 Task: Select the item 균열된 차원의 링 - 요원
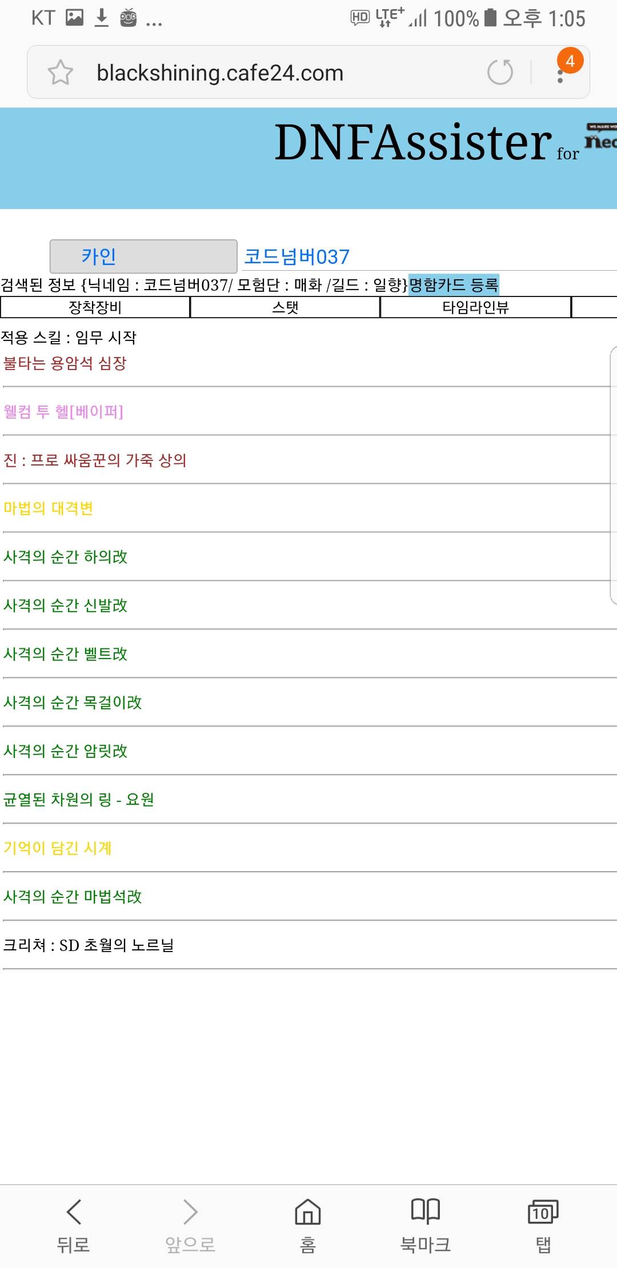(x=79, y=800)
